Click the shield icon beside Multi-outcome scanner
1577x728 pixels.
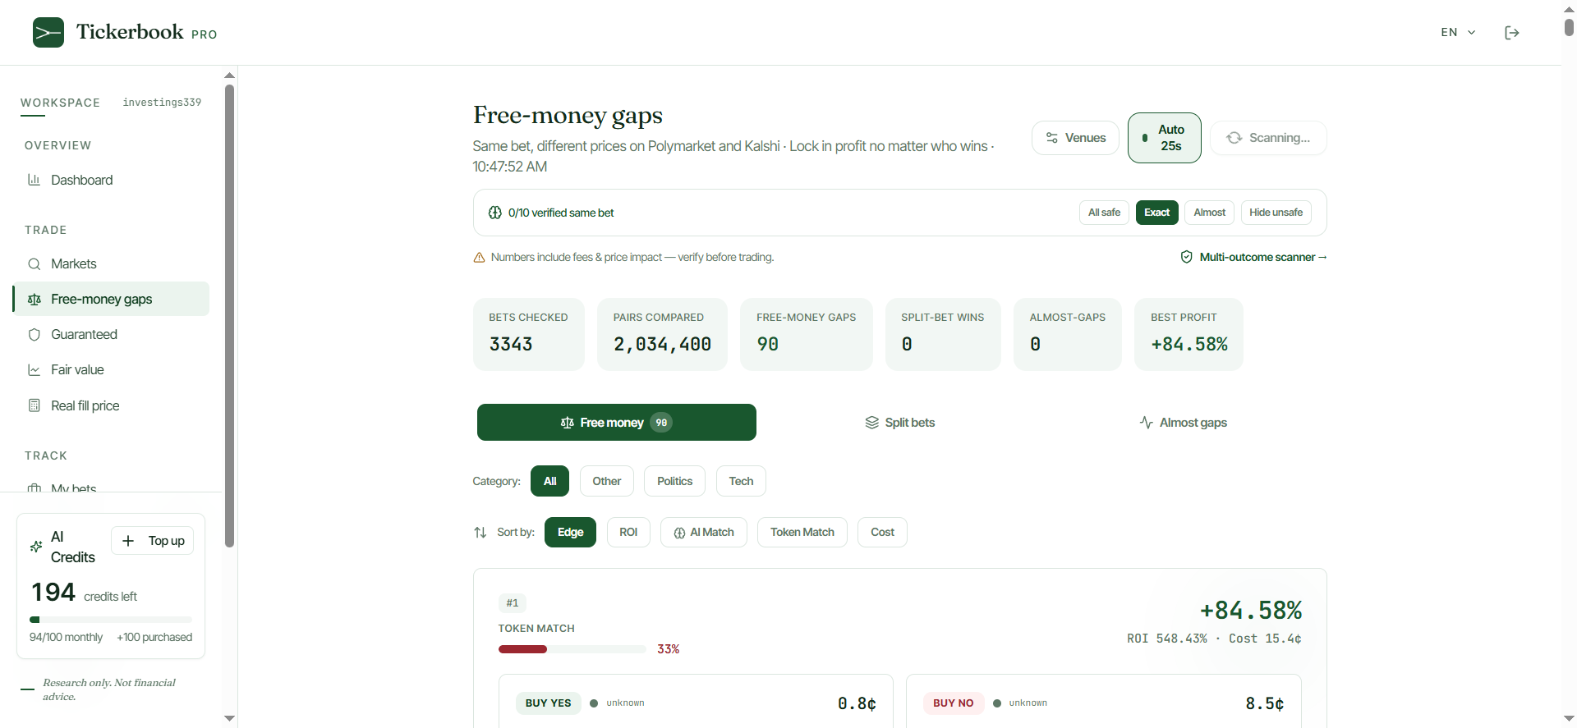coord(1187,257)
